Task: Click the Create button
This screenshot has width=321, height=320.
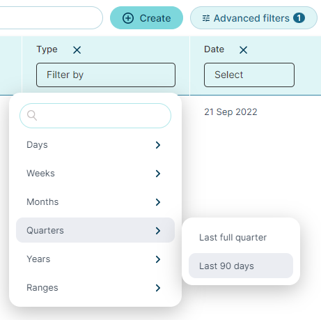Action: coord(146,18)
